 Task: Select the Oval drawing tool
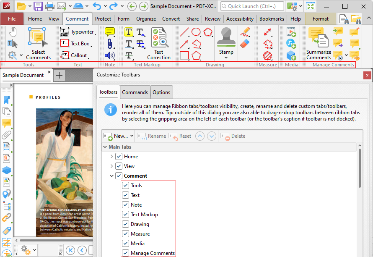pyautogui.click(x=196, y=32)
